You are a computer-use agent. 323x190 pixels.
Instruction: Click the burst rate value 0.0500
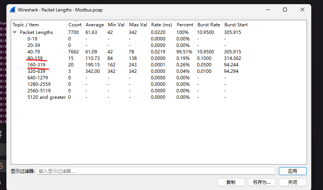tap(204, 65)
